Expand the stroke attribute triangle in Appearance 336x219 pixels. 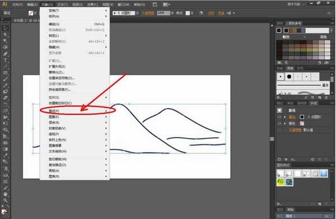[x=285, y=117]
